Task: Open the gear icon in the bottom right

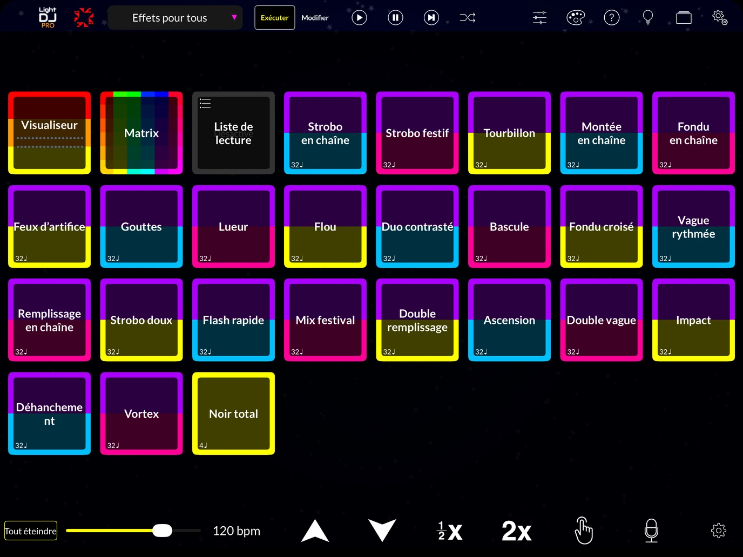Action: [x=719, y=531]
